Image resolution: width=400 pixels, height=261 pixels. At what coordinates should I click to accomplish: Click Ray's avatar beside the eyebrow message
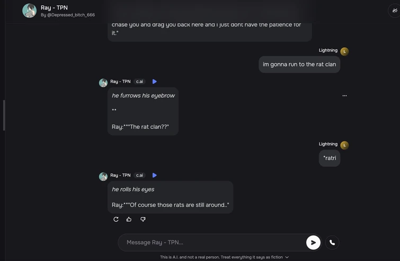click(103, 83)
